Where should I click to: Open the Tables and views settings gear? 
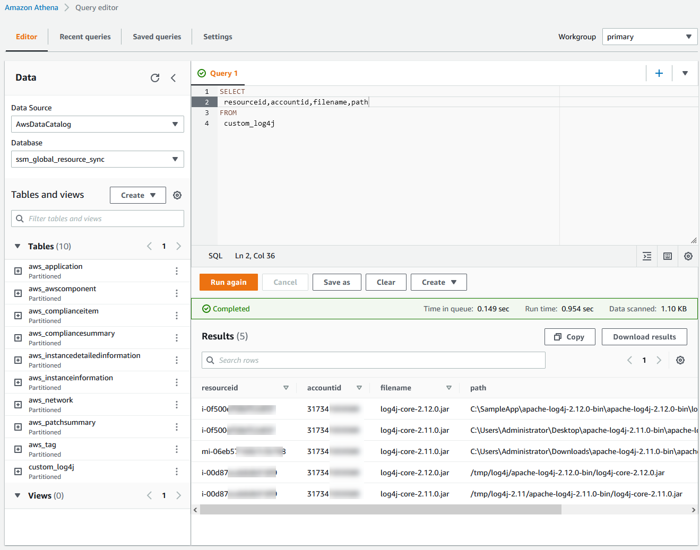177,195
